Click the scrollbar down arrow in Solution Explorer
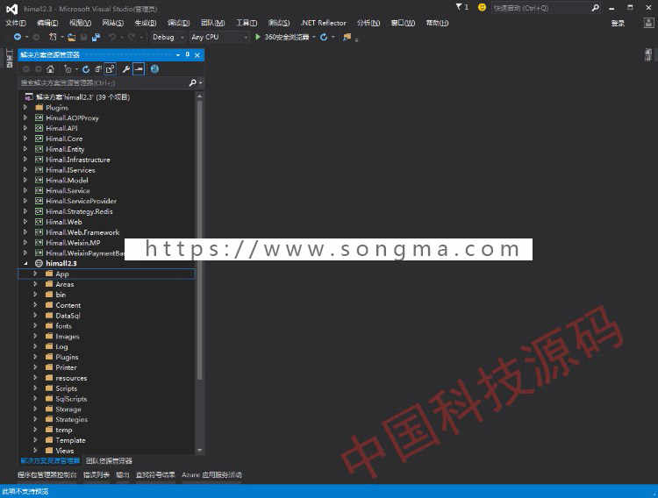 click(x=200, y=450)
